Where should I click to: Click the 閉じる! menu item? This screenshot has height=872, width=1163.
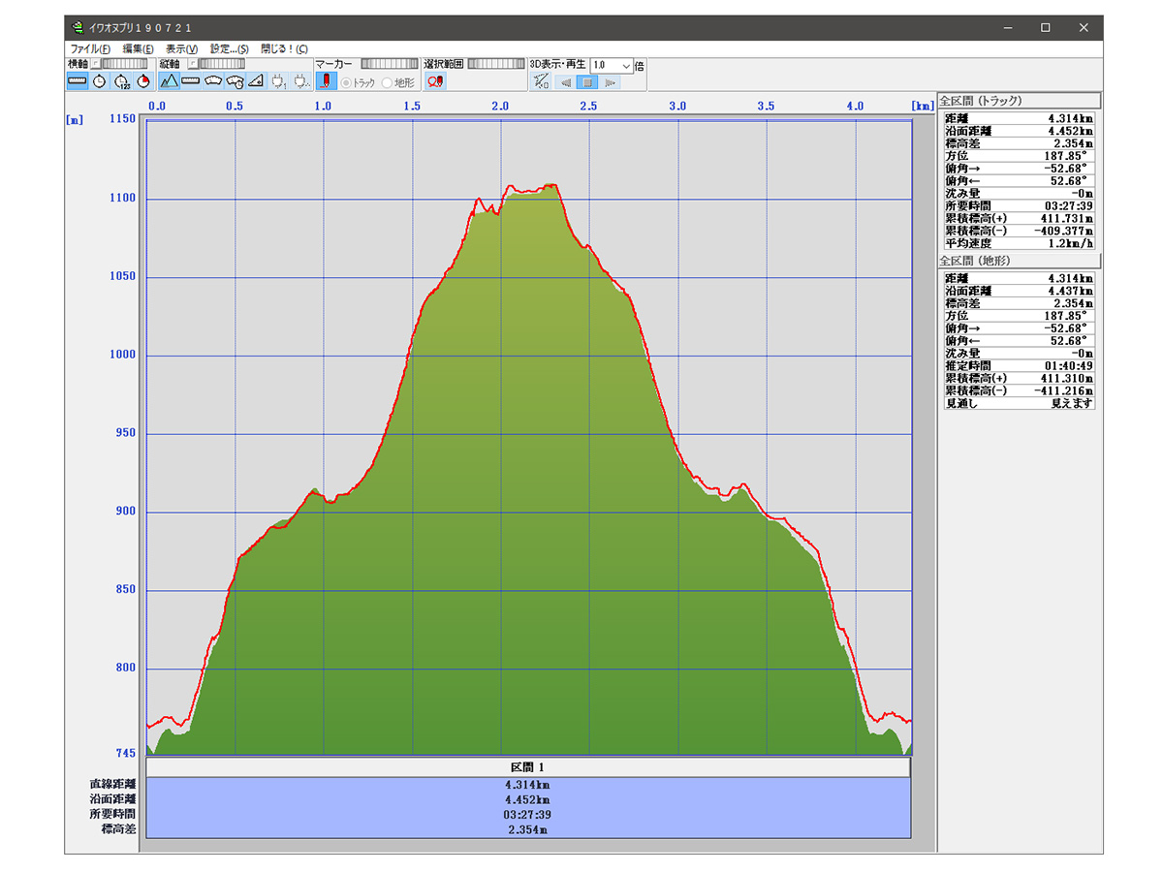point(284,48)
